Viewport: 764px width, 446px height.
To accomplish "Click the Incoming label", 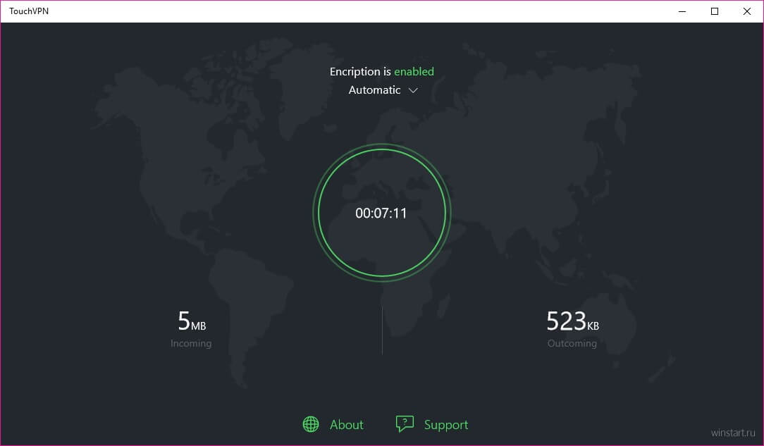I will tap(191, 344).
